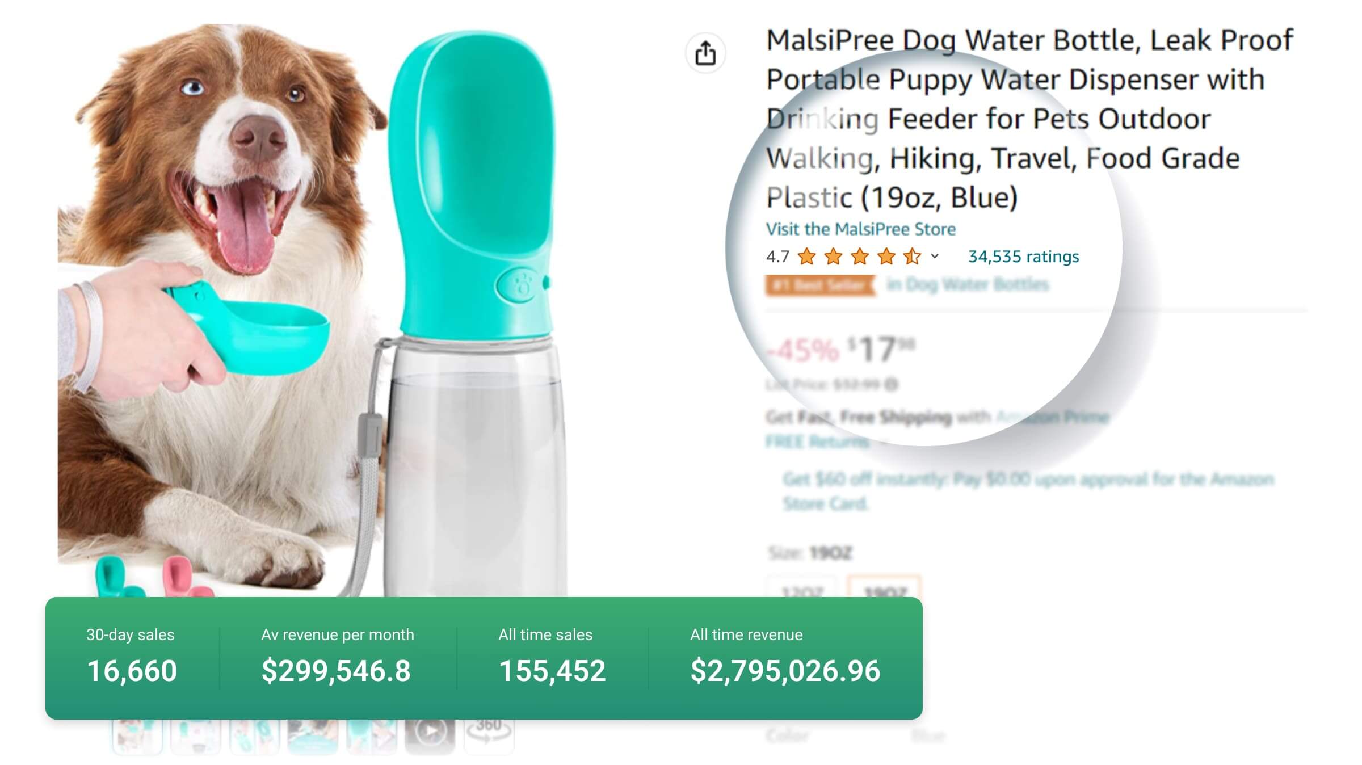Click the 4.7 star rating icons

pyautogui.click(x=859, y=257)
